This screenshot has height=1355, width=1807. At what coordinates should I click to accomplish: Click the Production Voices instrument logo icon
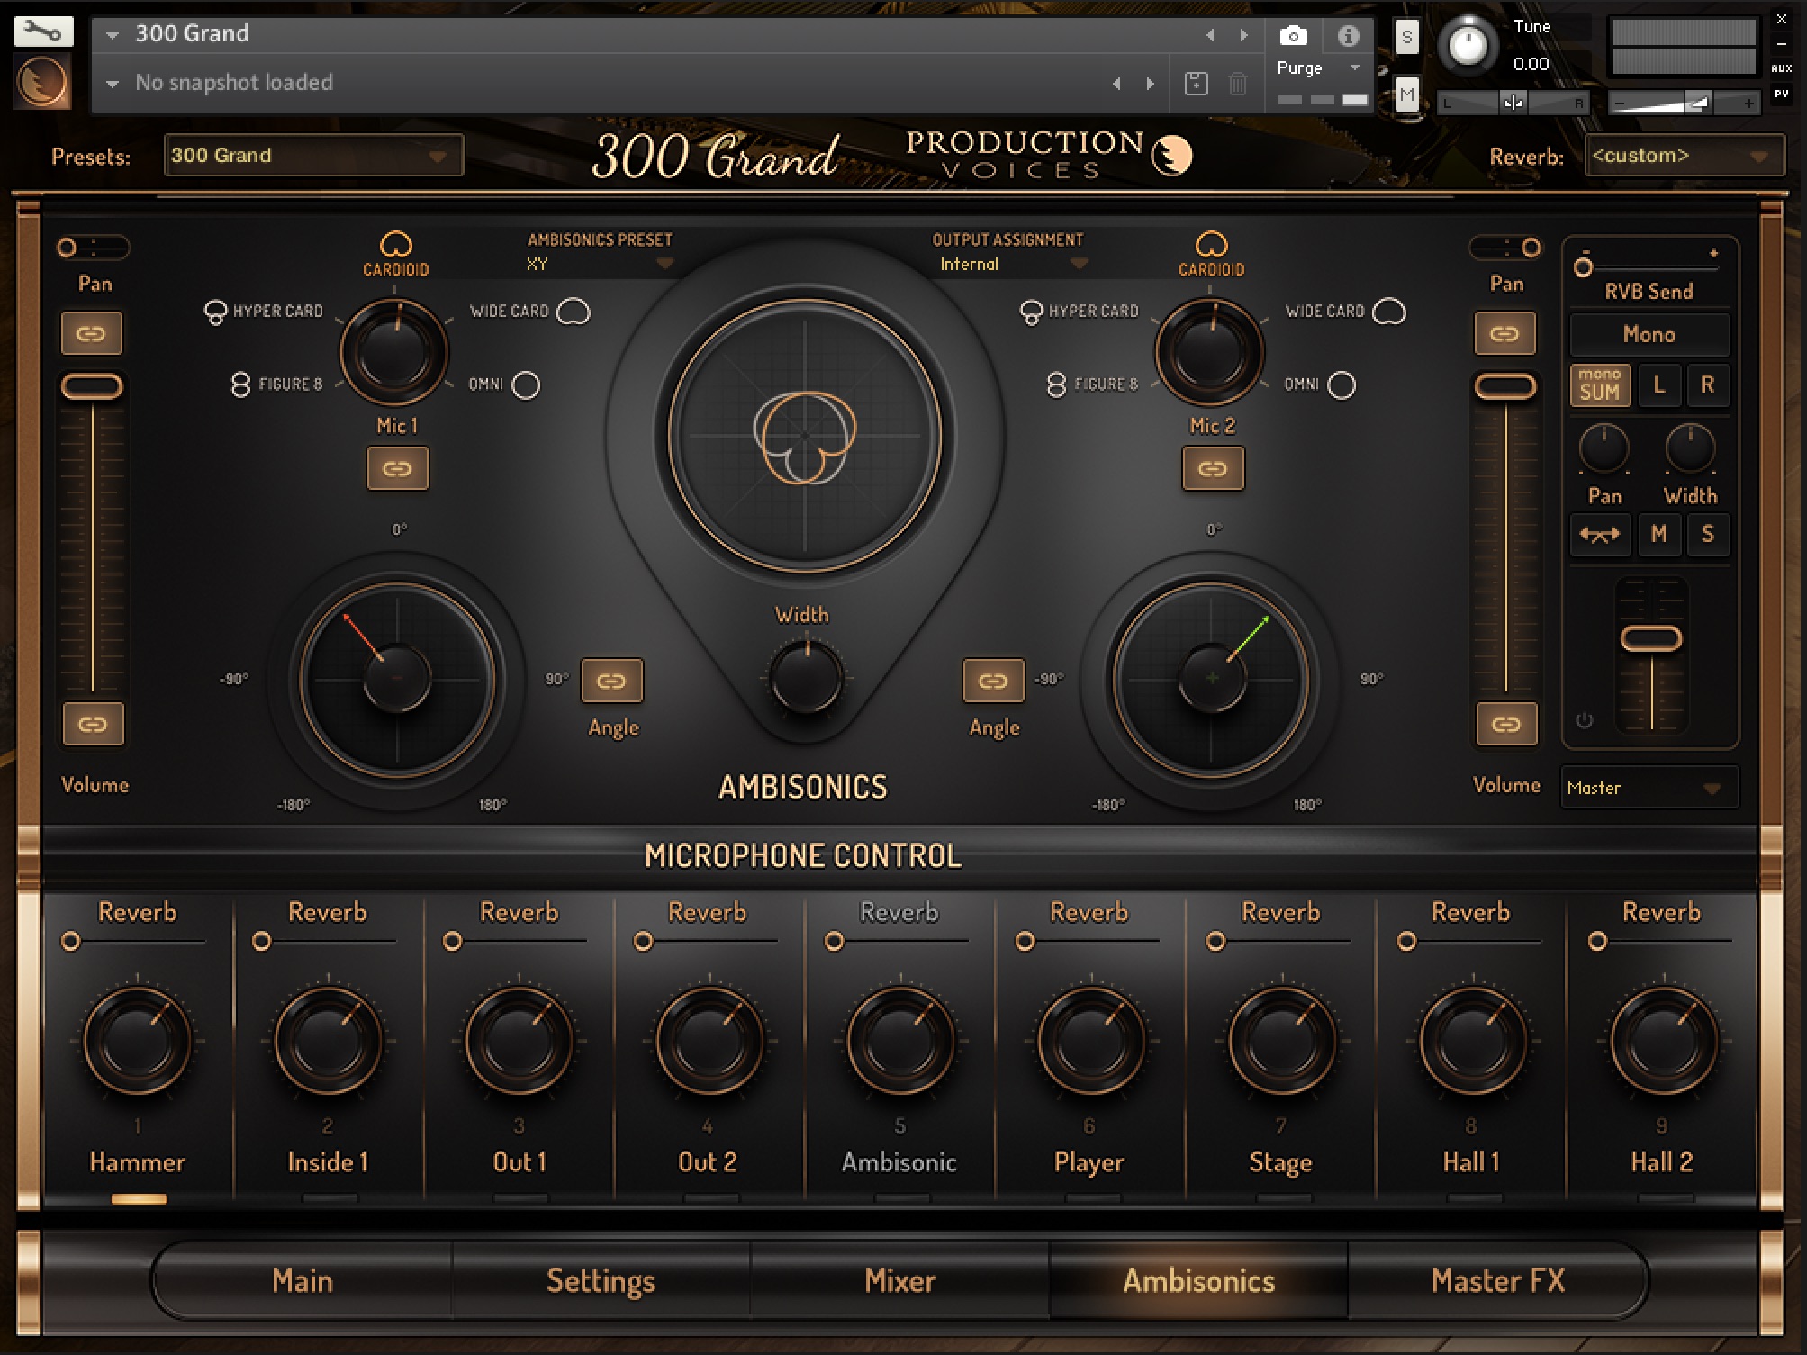(41, 81)
